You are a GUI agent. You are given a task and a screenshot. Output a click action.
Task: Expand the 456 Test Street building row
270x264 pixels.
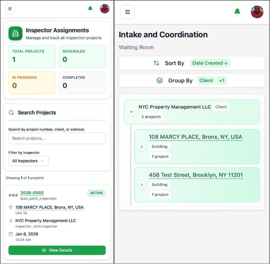tap(142, 185)
